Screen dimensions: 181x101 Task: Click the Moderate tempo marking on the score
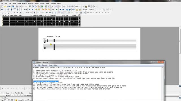coord(50,37)
